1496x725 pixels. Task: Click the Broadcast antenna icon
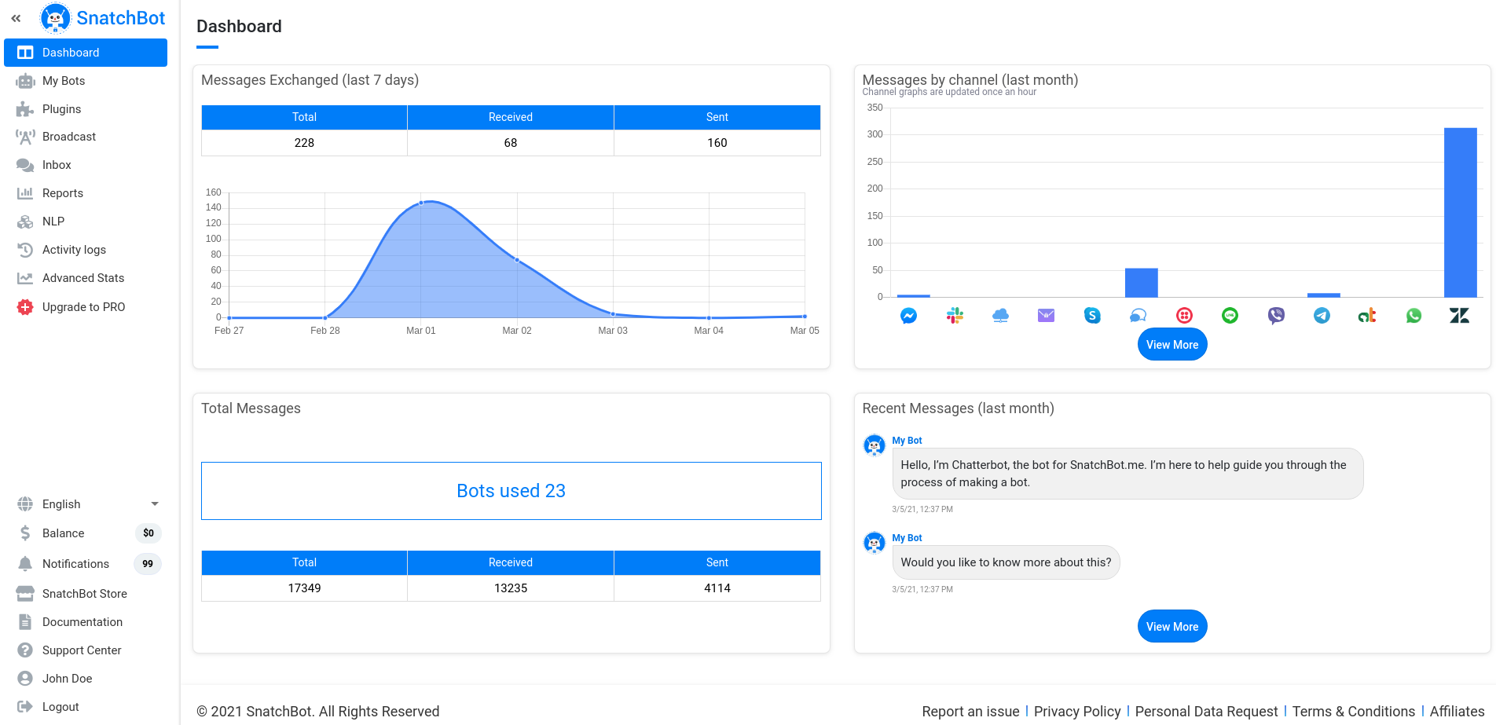click(25, 137)
